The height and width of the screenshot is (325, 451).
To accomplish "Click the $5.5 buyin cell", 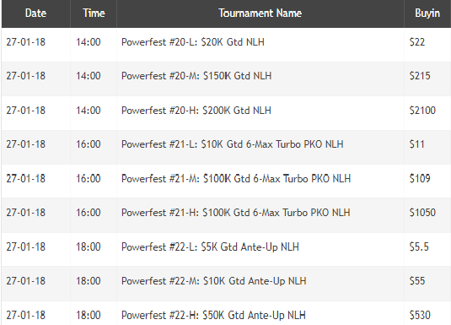I will pyautogui.click(x=419, y=247).
